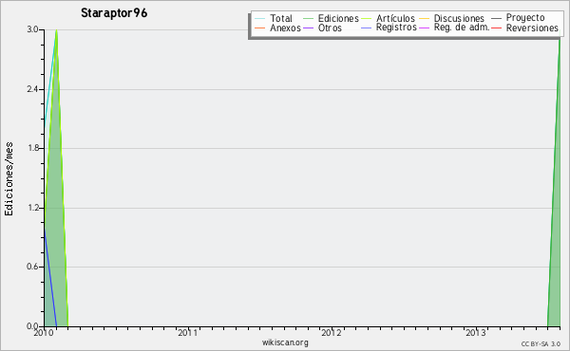This screenshot has width=570, height=351.
Task: Click the 3.0 y-axis value
Action: pos(32,29)
